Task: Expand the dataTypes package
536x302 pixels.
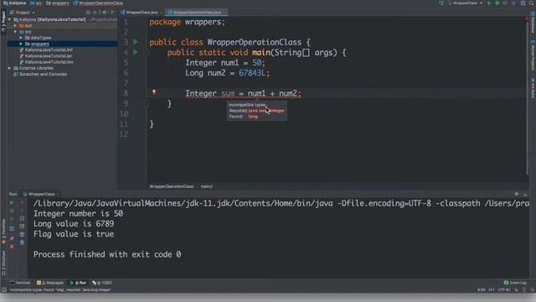Action: (x=21, y=38)
